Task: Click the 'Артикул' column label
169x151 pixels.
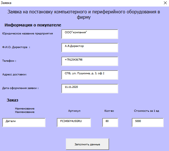Action: 74,111
